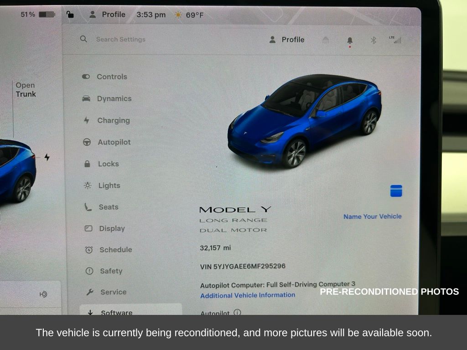Open Bluetooth settings icon
467x350 pixels.
point(373,40)
